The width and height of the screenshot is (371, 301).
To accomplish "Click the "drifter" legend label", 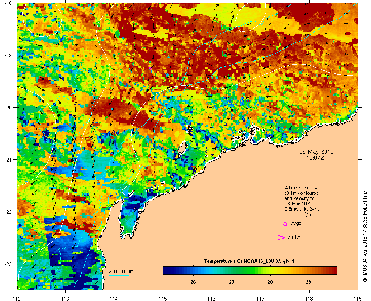I will (x=294, y=237).
